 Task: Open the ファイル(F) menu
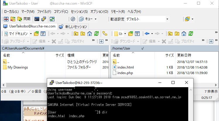click(x=44, y=12)
